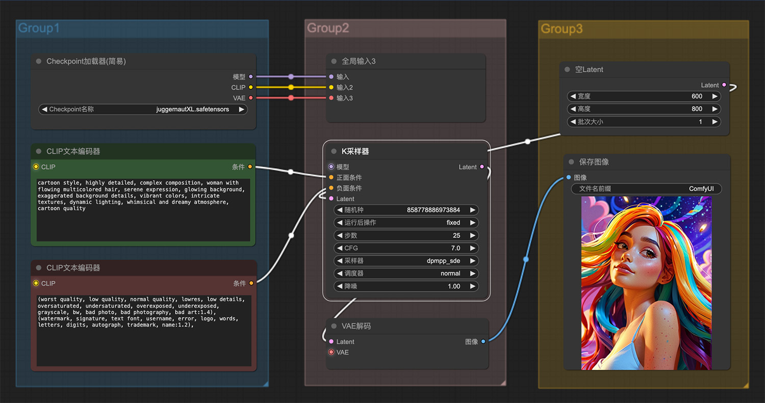Click the 条件 output of the positive CLIP编码器
Viewport: 765px width, 403px height.
(x=250, y=167)
